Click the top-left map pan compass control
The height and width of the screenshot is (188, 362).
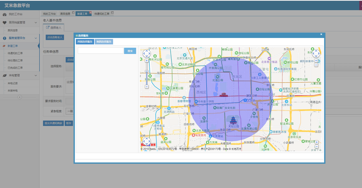click(x=147, y=53)
